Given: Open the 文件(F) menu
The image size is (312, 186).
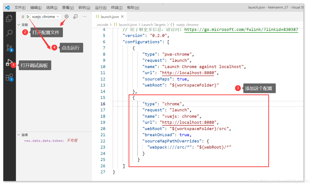Looking at the screenshot, I should point(20,8).
